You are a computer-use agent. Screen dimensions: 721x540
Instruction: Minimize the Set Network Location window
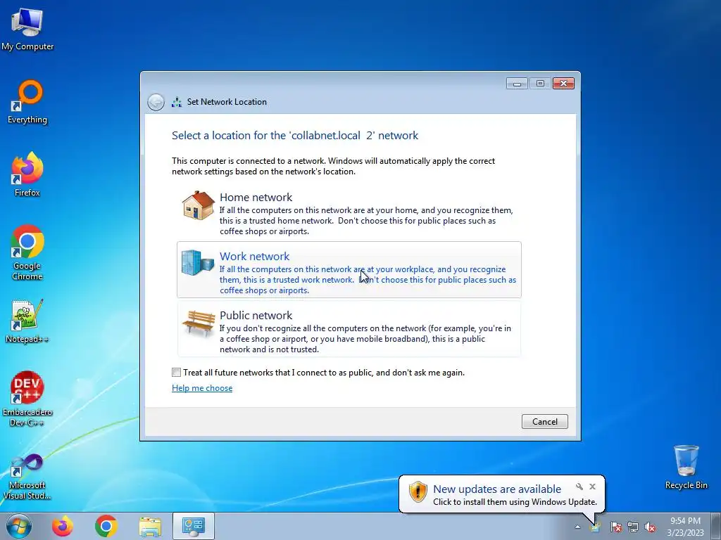click(517, 83)
